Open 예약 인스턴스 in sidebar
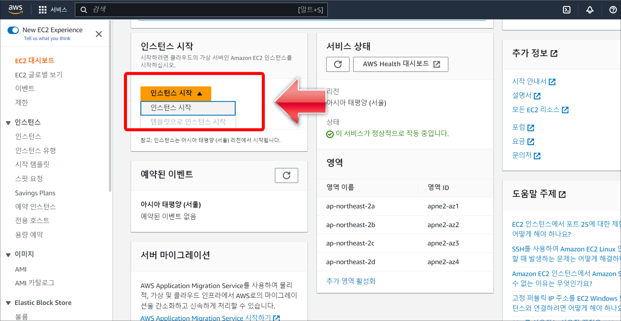621x321 pixels. (x=36, y=207)
